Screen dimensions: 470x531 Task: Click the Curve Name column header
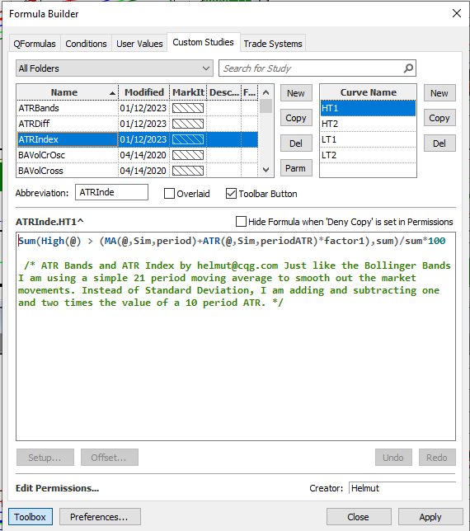click(368, 92)
